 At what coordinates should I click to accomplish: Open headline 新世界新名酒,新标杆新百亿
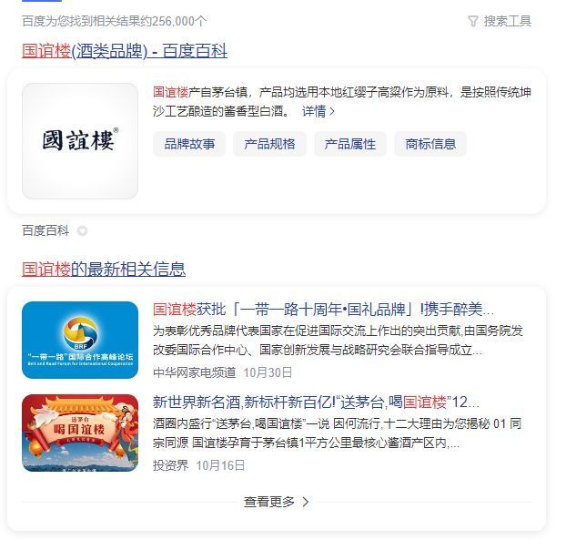coord(316,402)
